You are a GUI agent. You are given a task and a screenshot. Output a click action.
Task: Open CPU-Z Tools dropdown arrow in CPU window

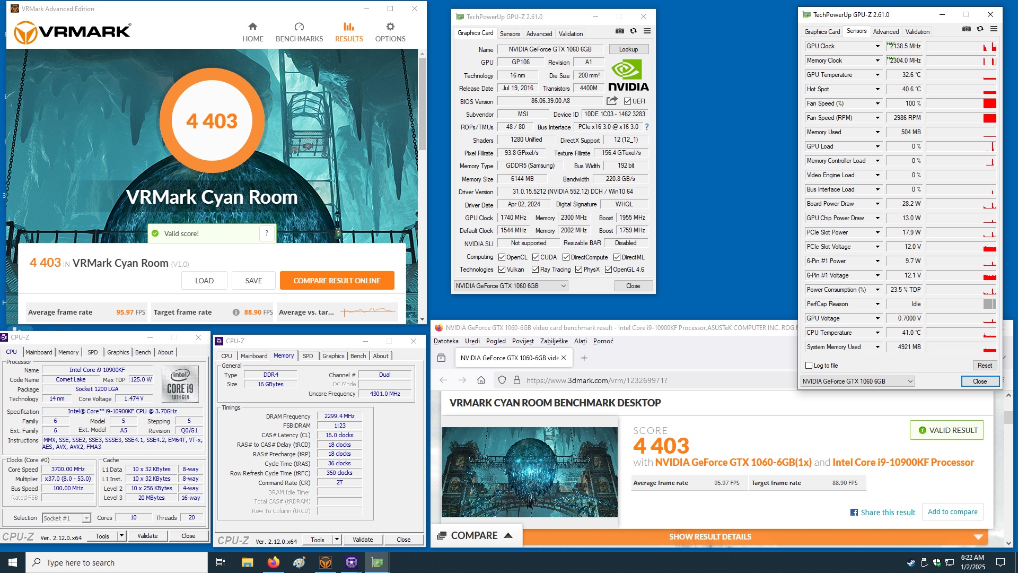click(x=121, y=536)
